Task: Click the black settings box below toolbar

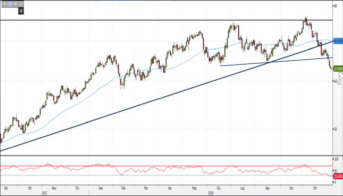Action: pyautogui.click(x=21, y=10)
